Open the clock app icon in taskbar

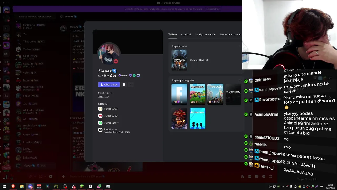91,187
